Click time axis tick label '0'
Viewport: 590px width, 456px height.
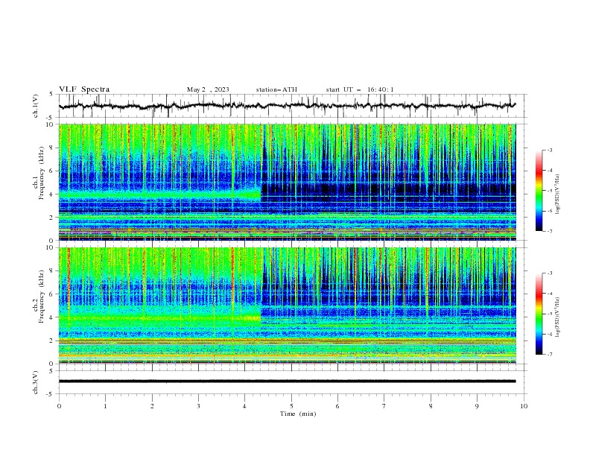point(59,406)
